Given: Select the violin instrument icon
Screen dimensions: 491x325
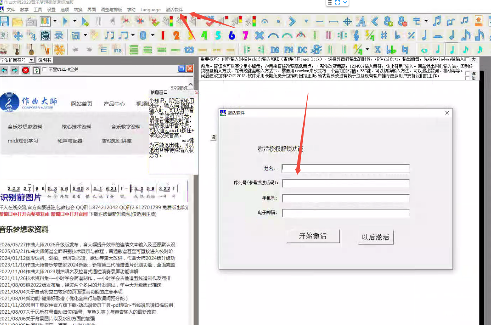Looking at the screenshot, I should [17, 50].
